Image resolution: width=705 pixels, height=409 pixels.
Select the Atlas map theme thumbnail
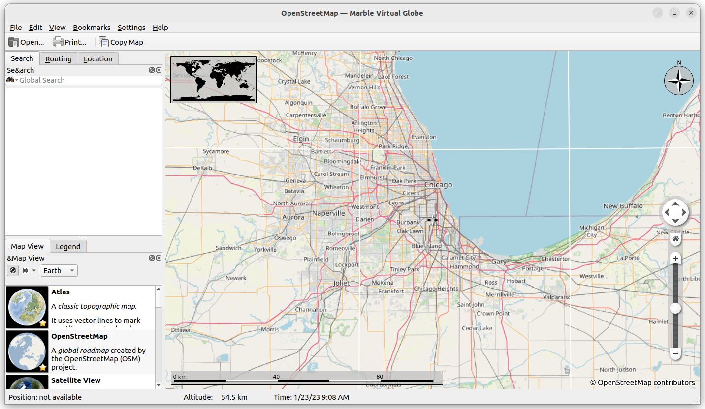pyautogui.click(x=27, y=307)
